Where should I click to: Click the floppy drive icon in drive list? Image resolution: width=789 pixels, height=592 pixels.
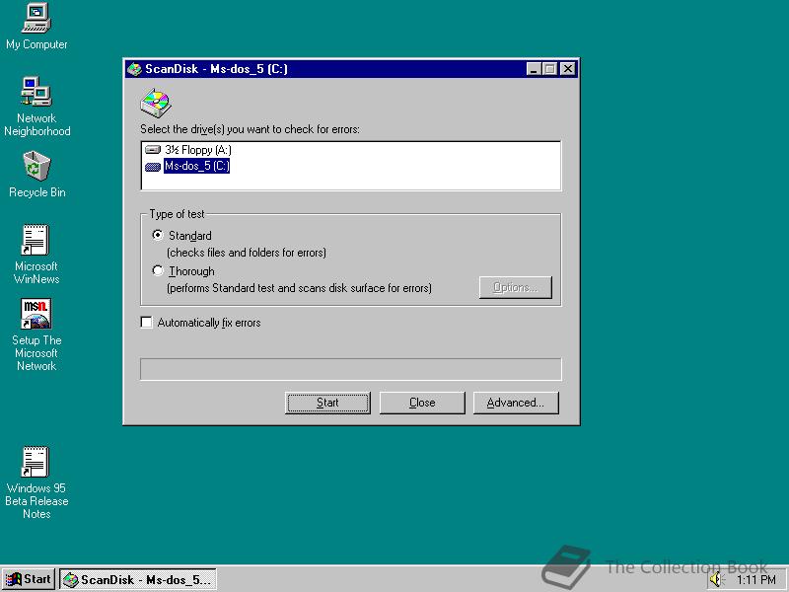tap(153, 150)
